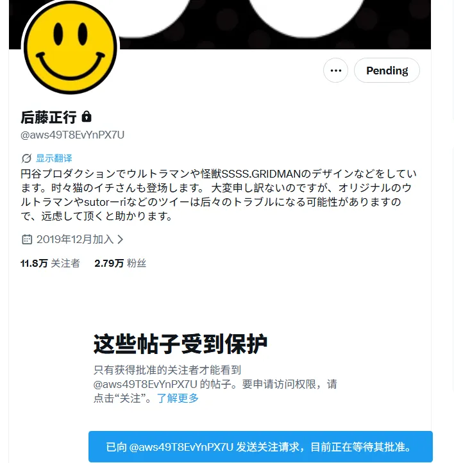Screen dimensions: 454x463
Task: Click the blue follow request sent notification
Action: click(260, 447)
